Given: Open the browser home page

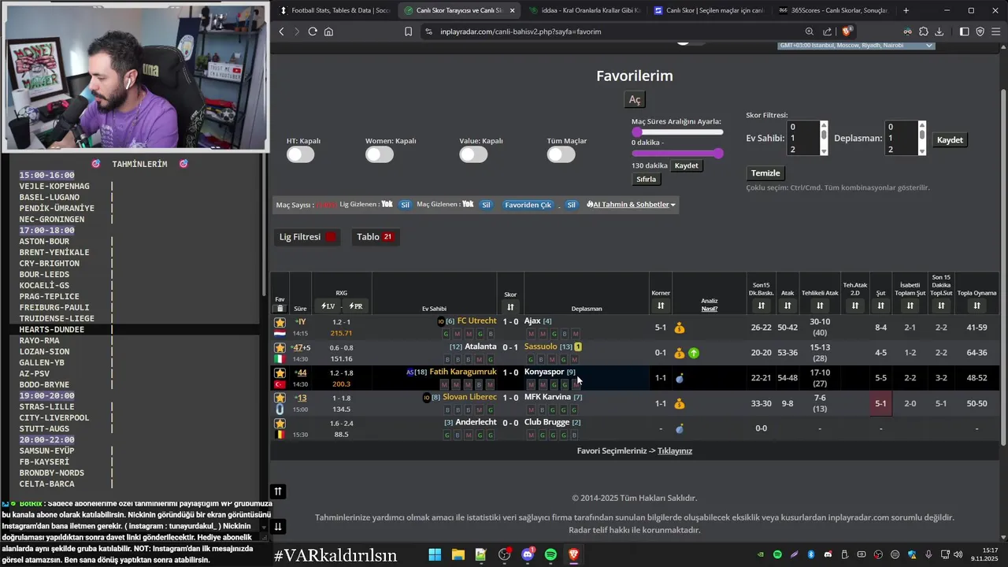Looking at the screenshot, I should tap(328, 31).
